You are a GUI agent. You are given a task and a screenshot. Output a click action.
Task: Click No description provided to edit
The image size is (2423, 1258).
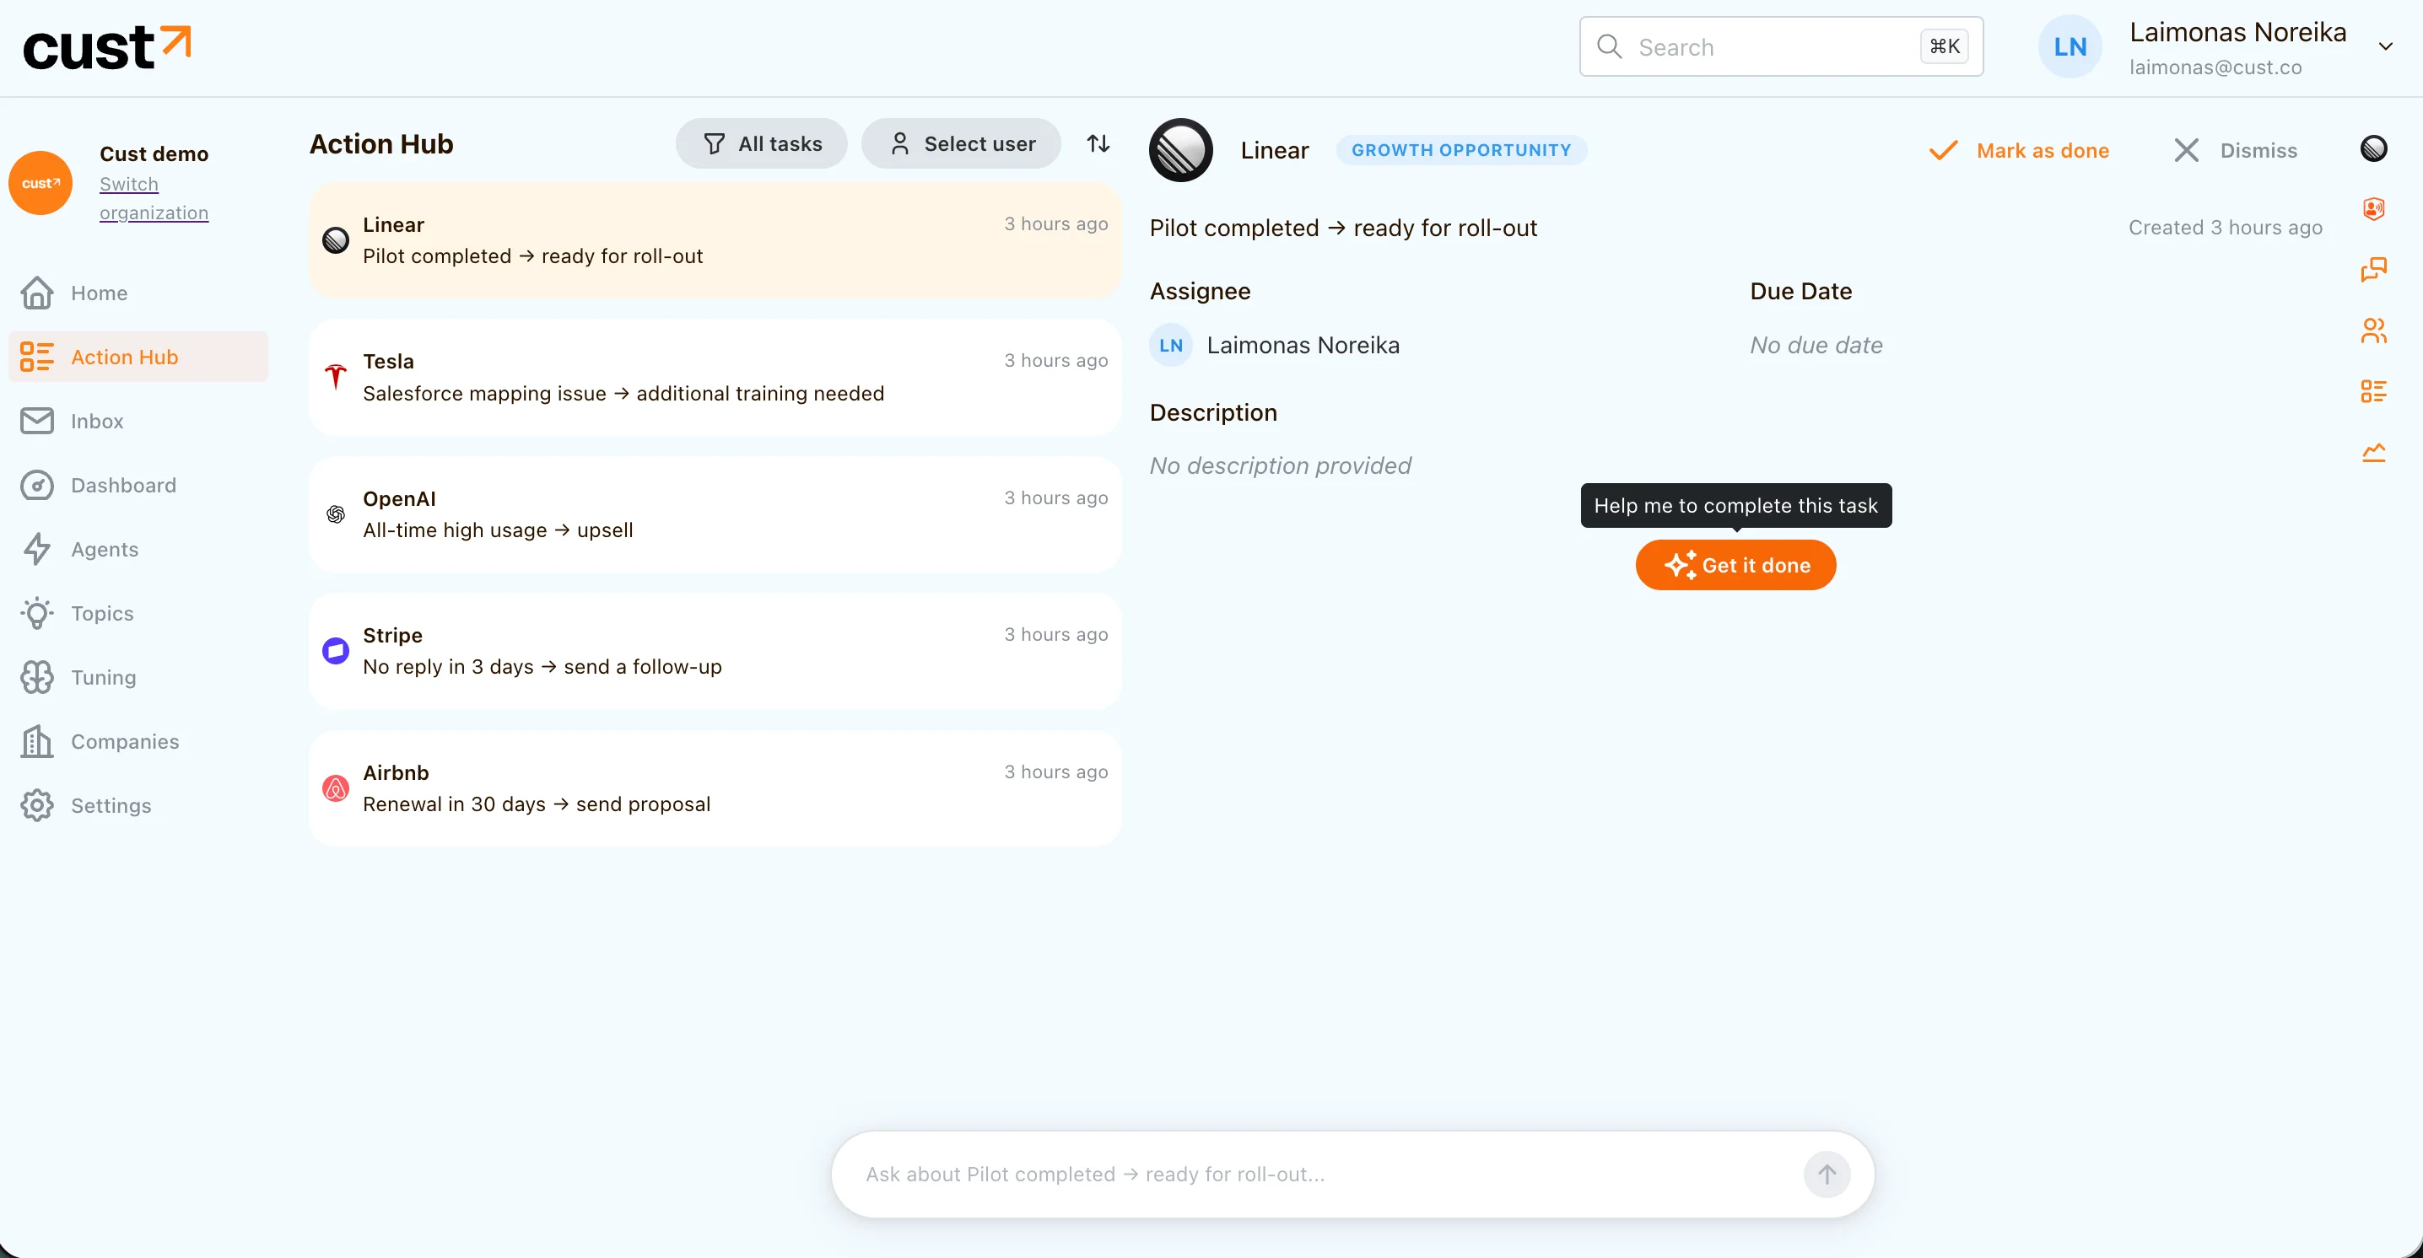1280,465
